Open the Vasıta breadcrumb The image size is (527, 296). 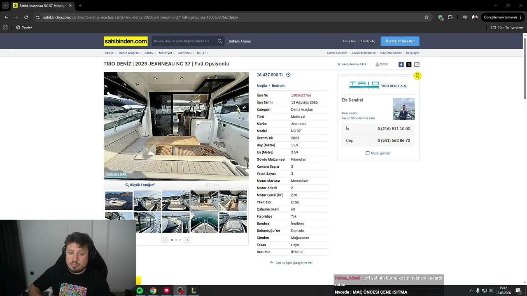109,53
